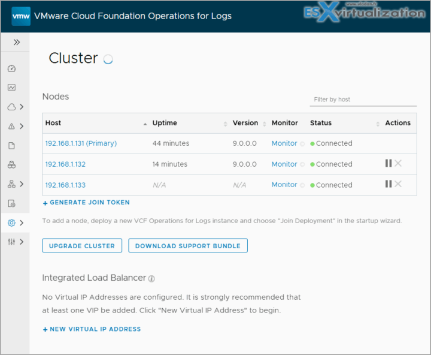
Task: Click the Upgrade Cluster button
Action: (x=82, y=246)
